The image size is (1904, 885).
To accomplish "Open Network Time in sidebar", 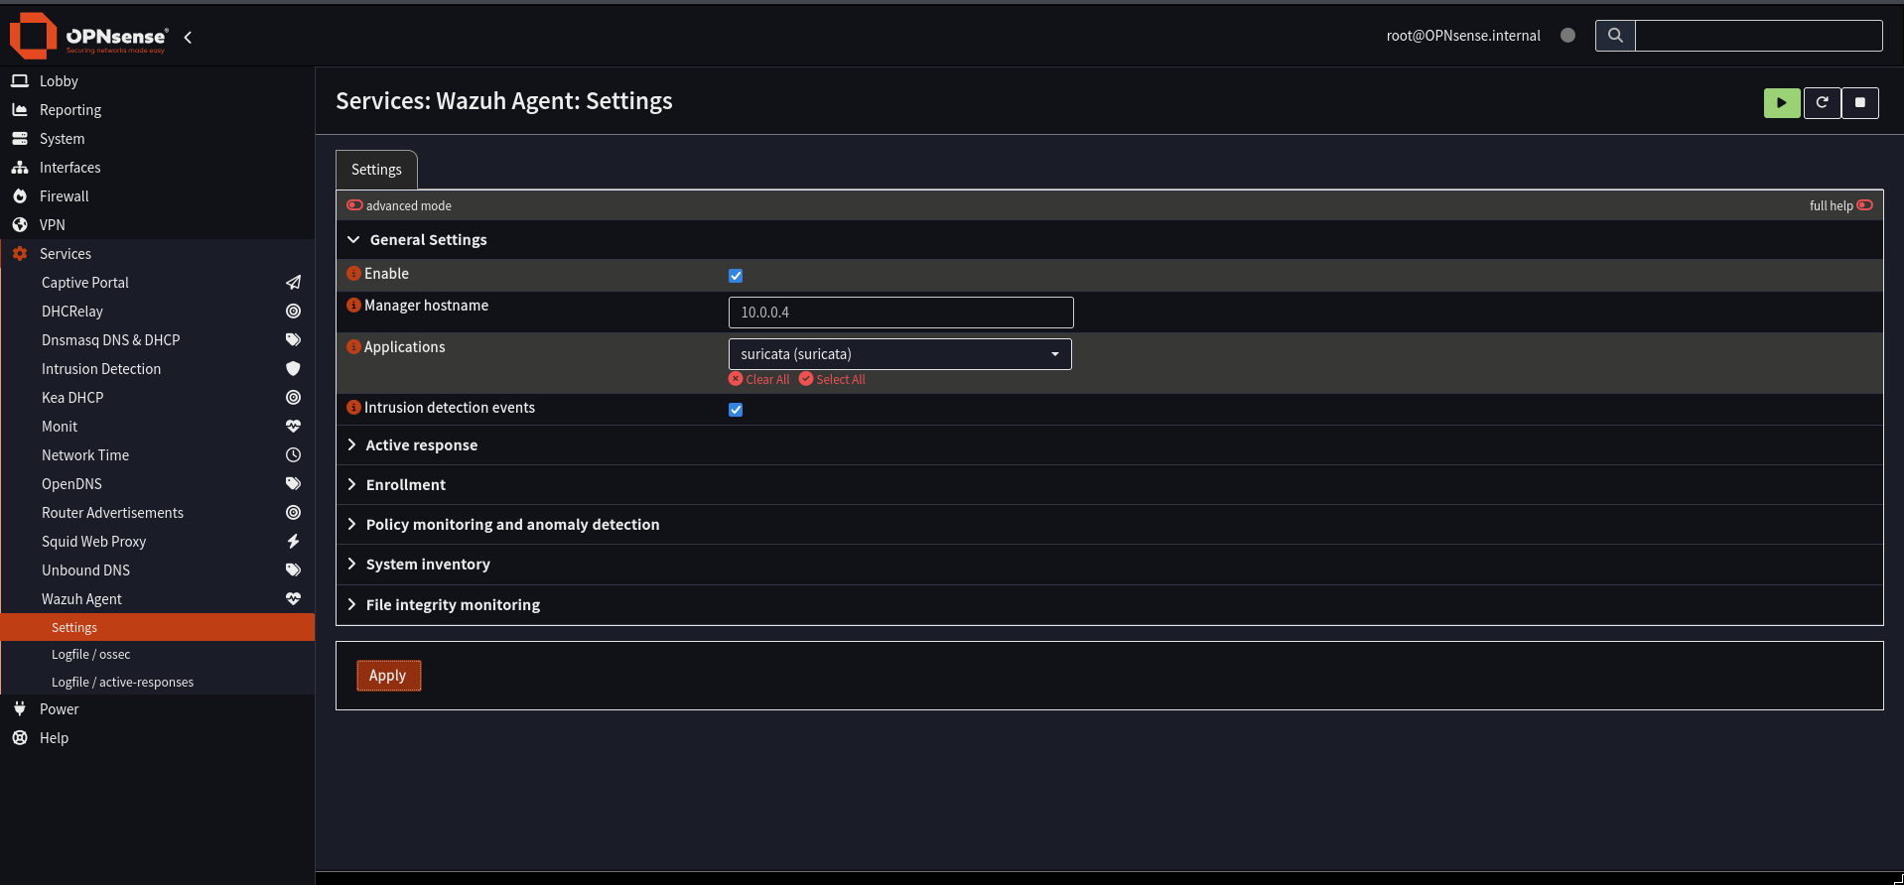I will [x=84, y=455].
